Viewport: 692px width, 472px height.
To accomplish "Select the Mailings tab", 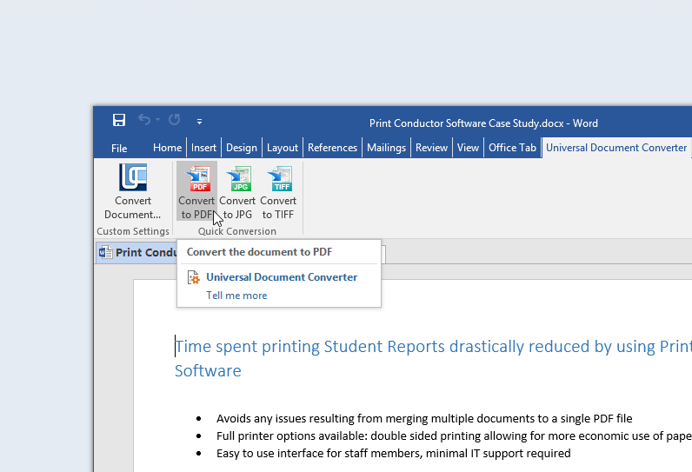I will (x=386, y=148).
